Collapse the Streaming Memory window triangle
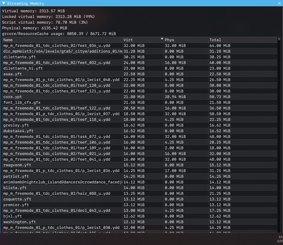This screenshot has width=283, height=245. [3, 3]
